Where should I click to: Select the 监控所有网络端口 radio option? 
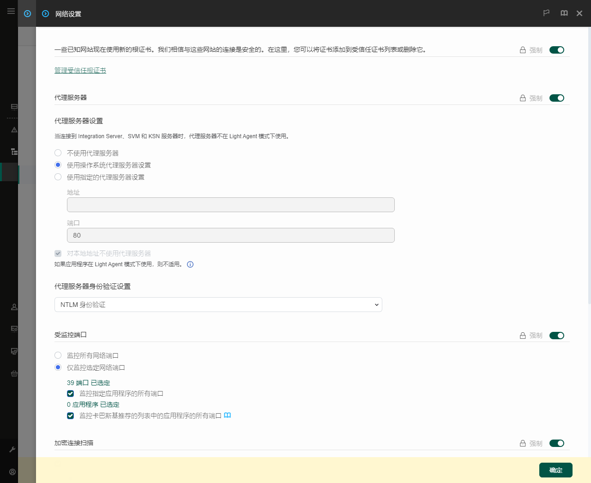tap(58, 355)
